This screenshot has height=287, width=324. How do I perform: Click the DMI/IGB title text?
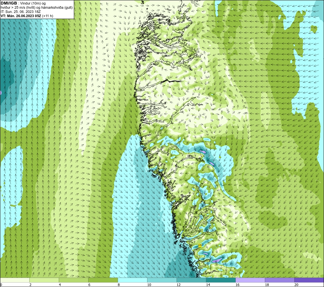pyautogui.click(x=9, y=3)
